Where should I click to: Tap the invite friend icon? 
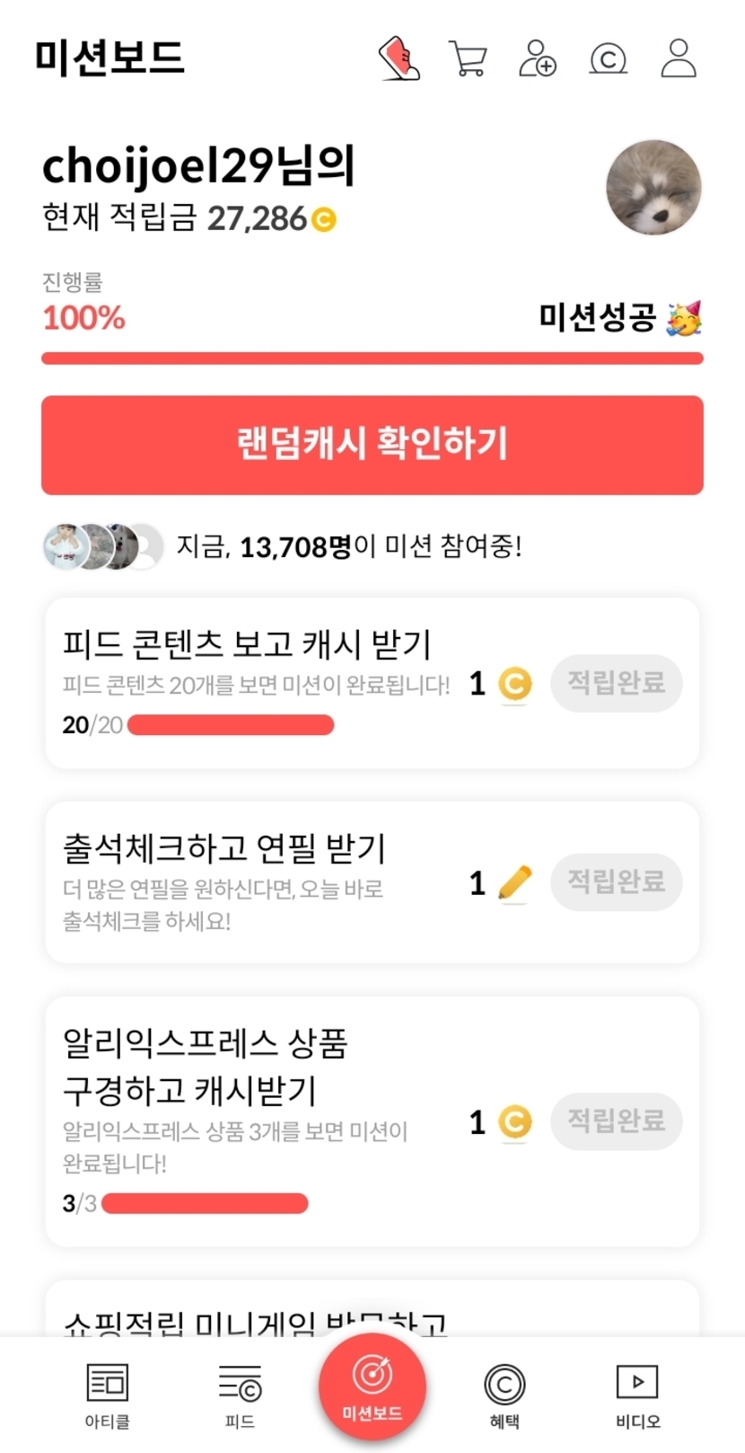[x=538, y=58]
